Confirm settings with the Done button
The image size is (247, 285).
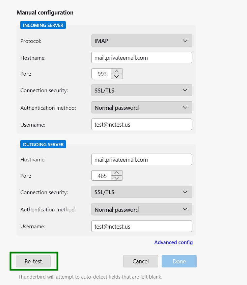(179, 261)
